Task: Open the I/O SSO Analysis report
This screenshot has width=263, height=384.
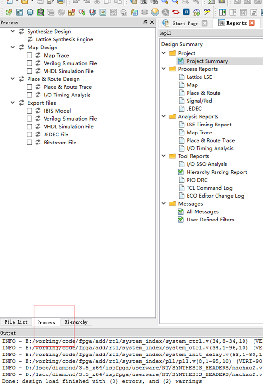Action: click(207, 164)
